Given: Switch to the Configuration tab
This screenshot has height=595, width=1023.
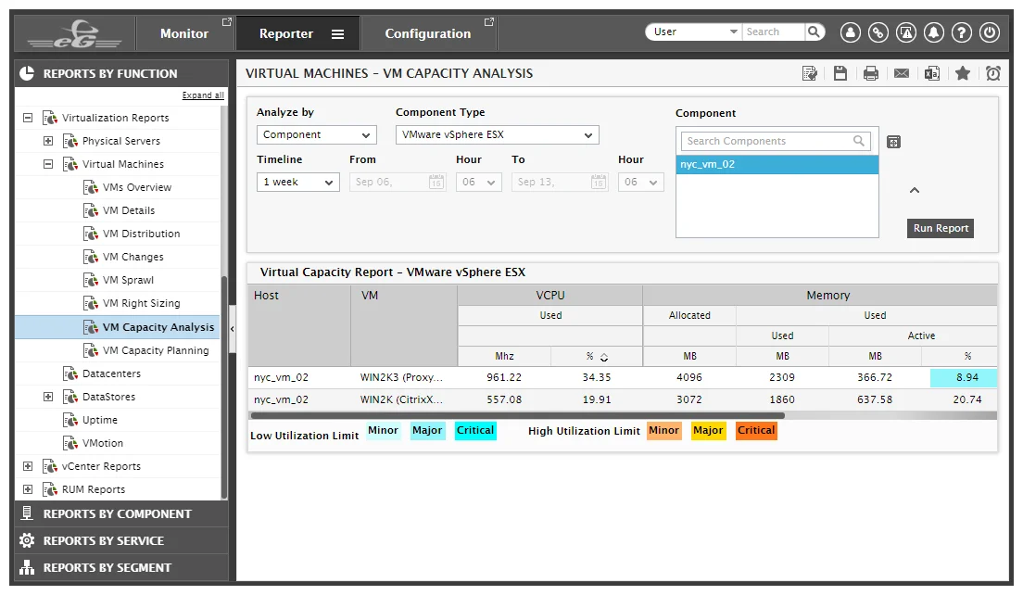Looking at the screenshot, I should pos(427,33).
